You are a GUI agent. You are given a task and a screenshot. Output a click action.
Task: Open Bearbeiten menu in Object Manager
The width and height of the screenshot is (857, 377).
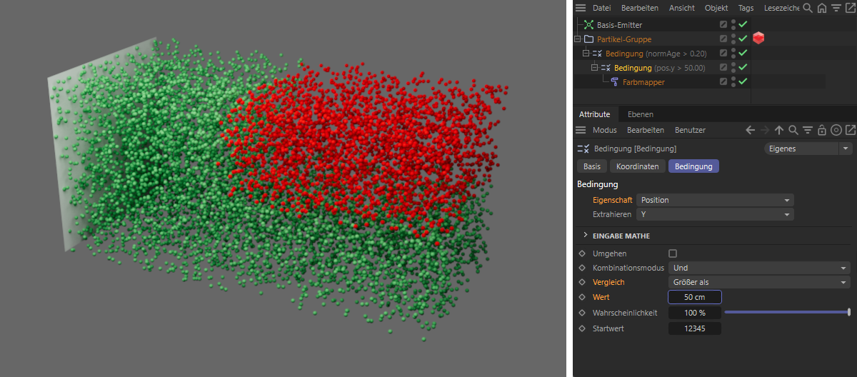640,8
